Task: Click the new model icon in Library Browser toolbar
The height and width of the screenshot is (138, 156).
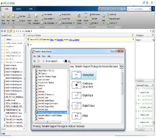Action: pyautogui.click(x=35, y=61)
